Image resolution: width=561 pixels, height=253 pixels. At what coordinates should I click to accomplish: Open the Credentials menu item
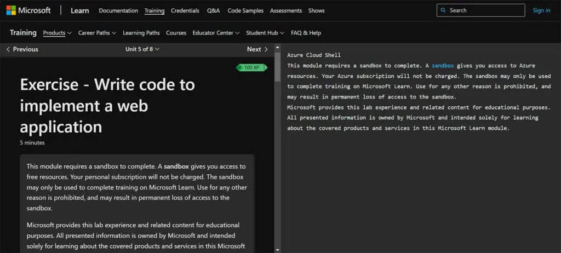[185, 11]
